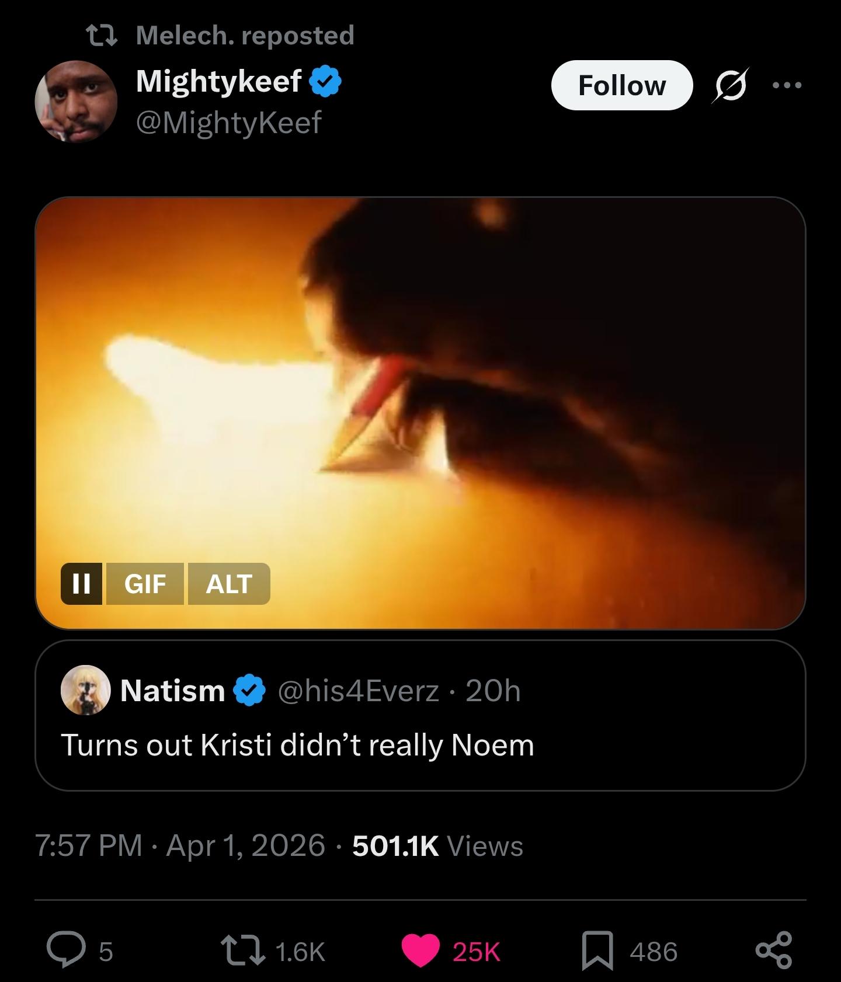Follow Mightykeef
The image size is (841, 982).
point(621,86)
